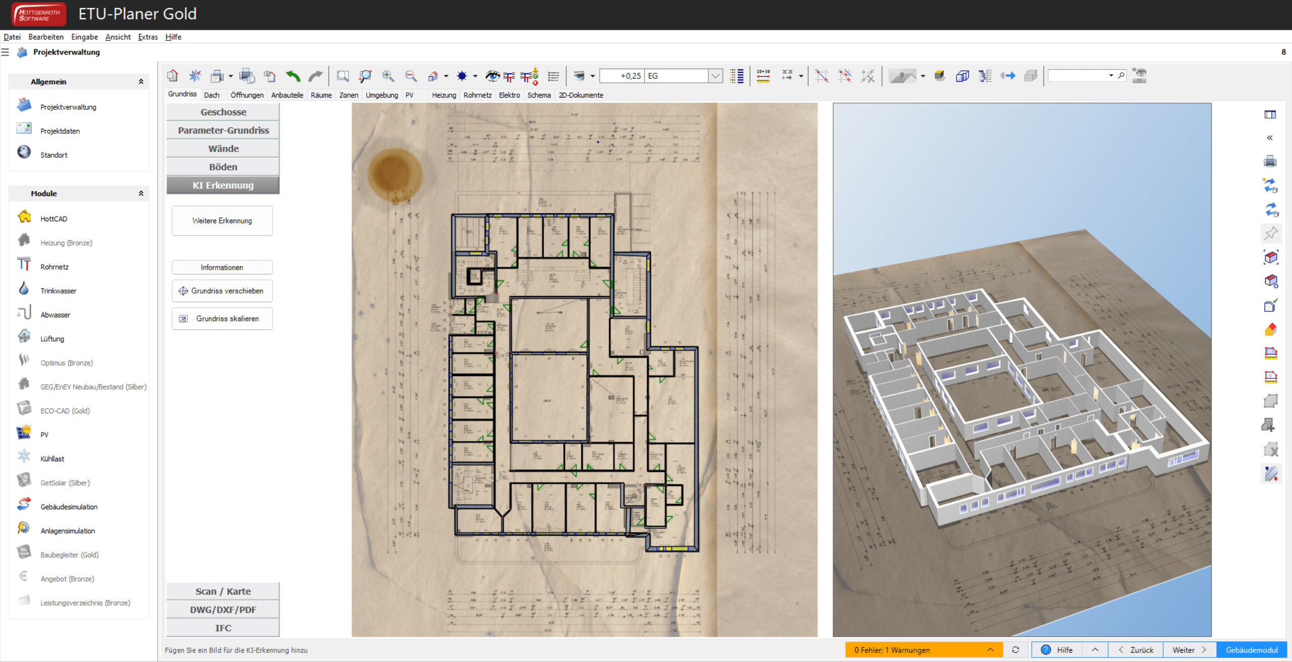Click the blue compass star icon
This screenshot has width=1292, height=662.
click(195, 76)
